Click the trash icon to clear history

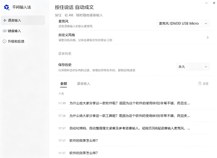[200, 83]
